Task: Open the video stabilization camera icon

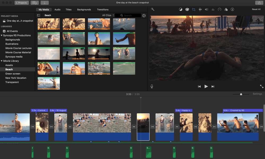Action: pyautogui.click(x=200, y=10)
